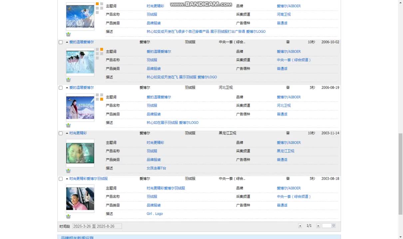Open the 时尚更精彩爱博尔羽绒服 row title link
The height and width of the screenshot is (239, 403).
coord(89,179)
